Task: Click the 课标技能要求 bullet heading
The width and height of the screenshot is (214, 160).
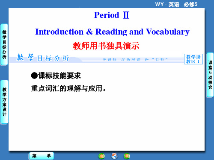Action: [x=56, y=76]
